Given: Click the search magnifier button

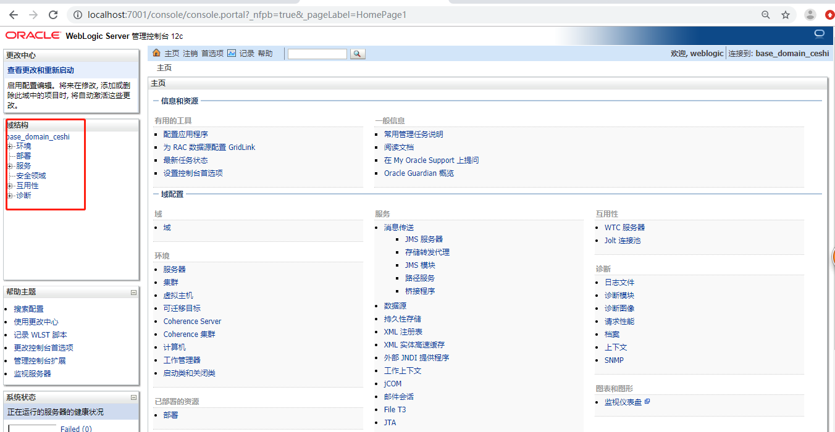Looking at the screenshot, I should (x=358, y=54).
